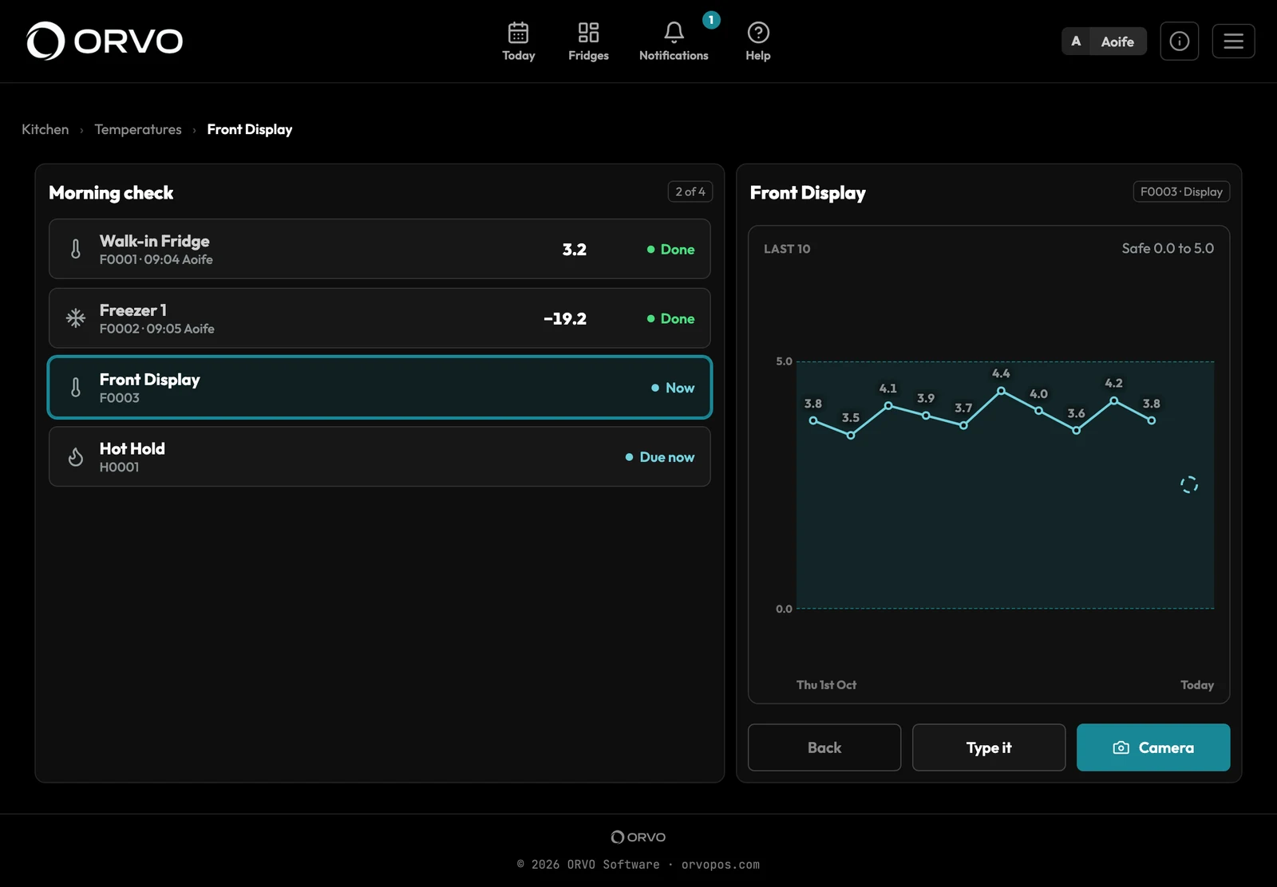Open the Fridges grid icon
Image resolution: width=1277 pixels, height=887 pixels.
click(588, 33)
